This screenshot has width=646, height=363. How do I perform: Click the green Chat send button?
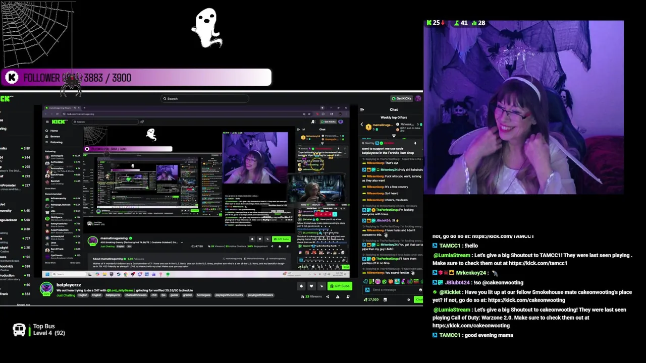coord(419,299)
